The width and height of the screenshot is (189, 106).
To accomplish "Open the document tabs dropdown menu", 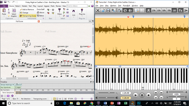I will click(x=93, y=21).
